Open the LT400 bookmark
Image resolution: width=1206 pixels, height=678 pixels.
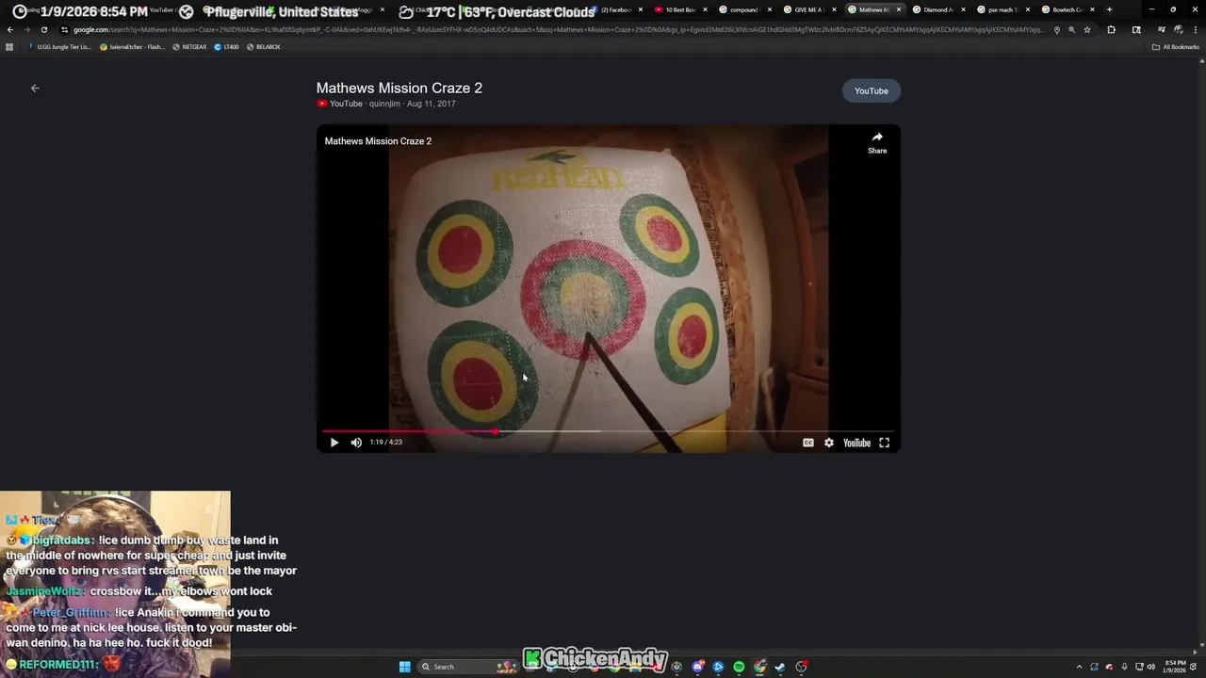point(226,47)
